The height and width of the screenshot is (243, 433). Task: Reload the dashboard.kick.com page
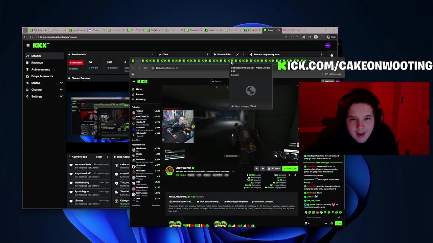31,37
